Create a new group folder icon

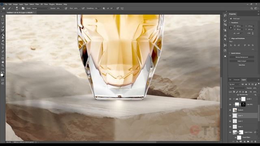248,142
